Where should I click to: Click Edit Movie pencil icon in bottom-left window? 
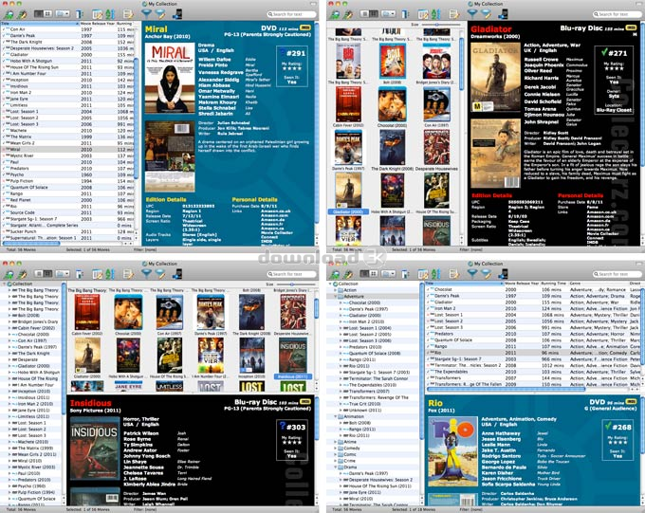[x=22, y=274]
